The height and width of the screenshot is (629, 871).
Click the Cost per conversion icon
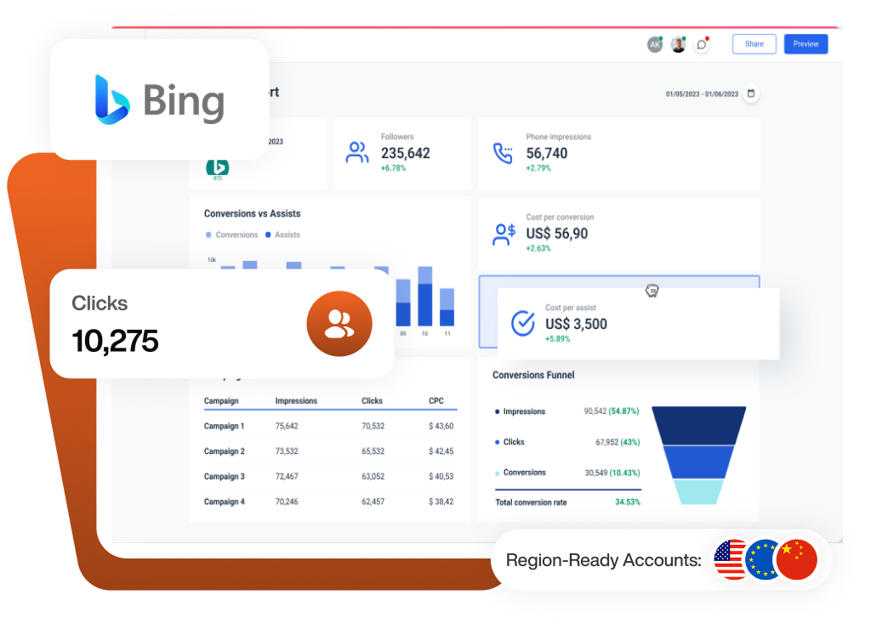[504, 234]
